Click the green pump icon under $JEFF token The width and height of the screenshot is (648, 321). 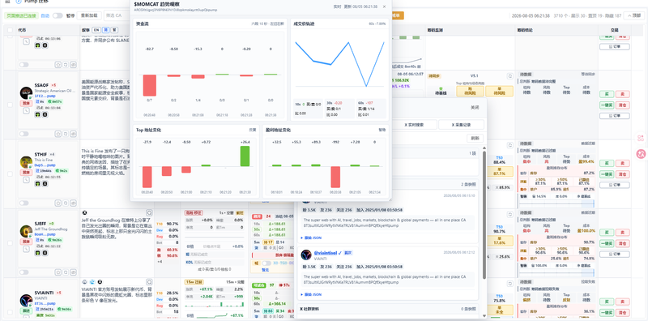37,253
